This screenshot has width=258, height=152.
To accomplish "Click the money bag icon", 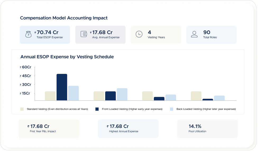I will (29, 34).
